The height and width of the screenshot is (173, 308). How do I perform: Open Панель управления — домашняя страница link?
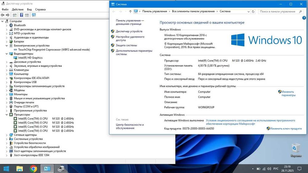click(x=130, y=22)
